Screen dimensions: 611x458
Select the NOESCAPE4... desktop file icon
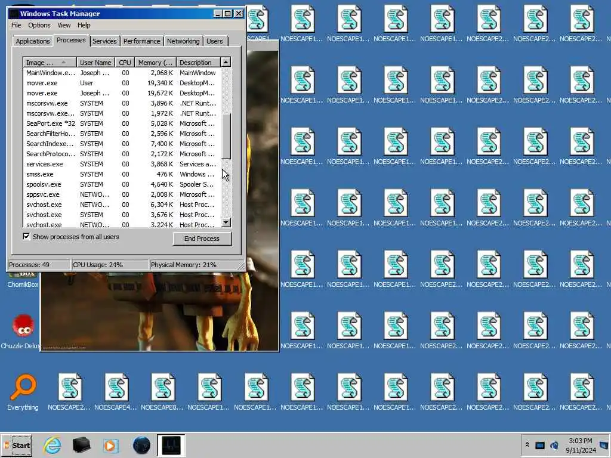(x=116, y=392)
